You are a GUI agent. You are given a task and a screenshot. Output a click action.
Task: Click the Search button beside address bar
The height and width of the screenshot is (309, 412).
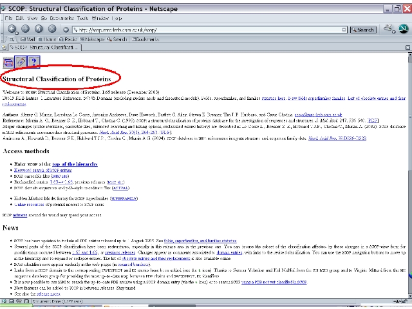(363, 30)
